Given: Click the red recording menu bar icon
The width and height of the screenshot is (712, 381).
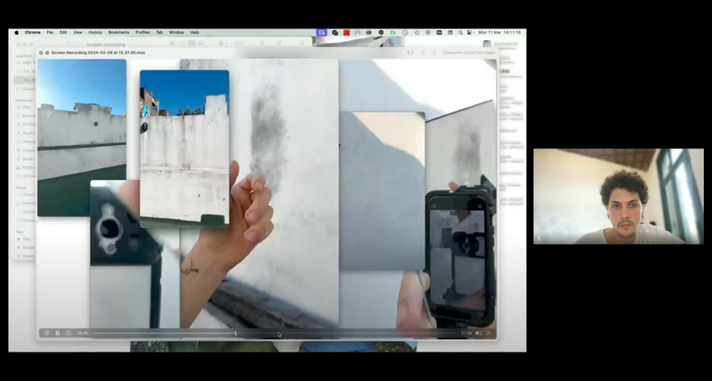Looking at the screenshot, I should pyautogui.click(x=346, y=33).
